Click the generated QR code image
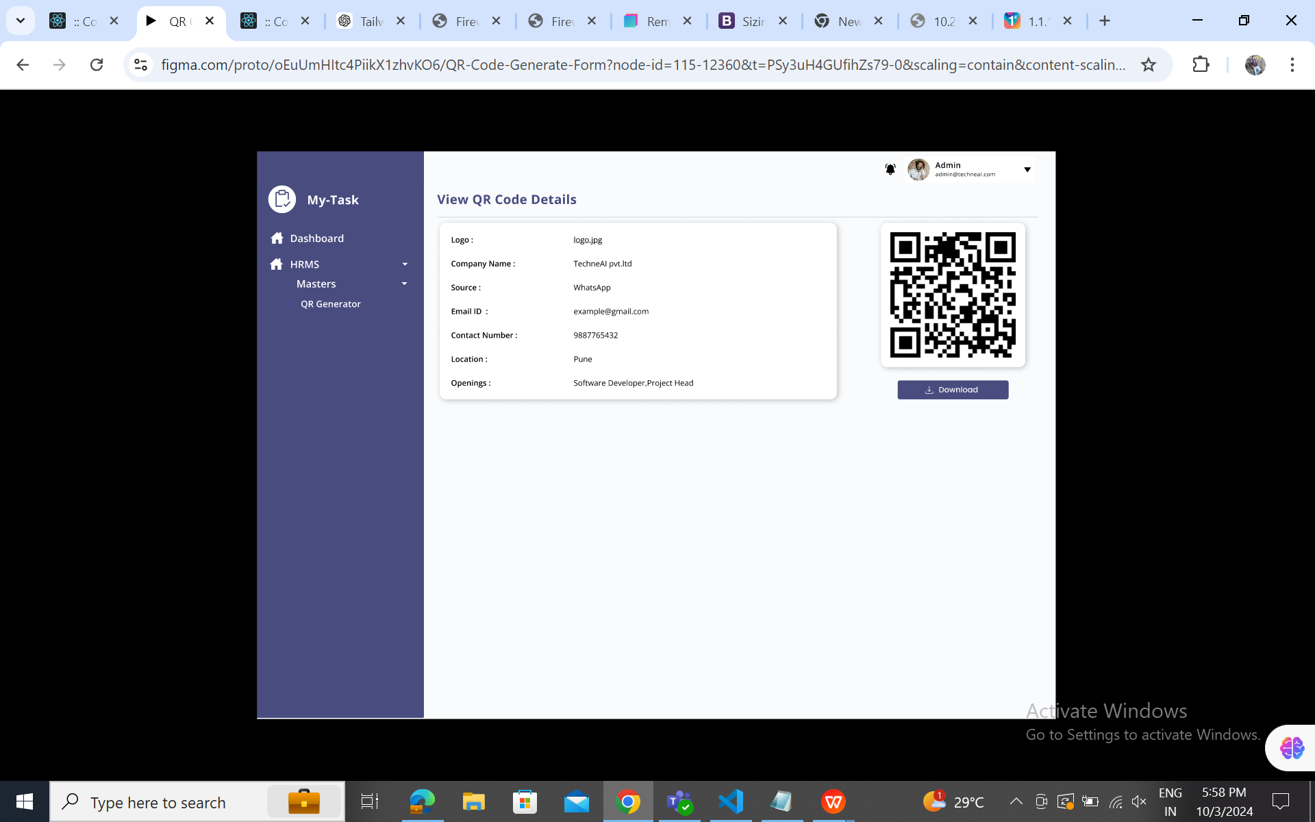1315x822 pixels. (x=953, y=295)
